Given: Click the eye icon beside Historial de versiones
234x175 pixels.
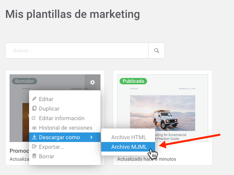Looking at the screenshot, I should pos(34,128).
